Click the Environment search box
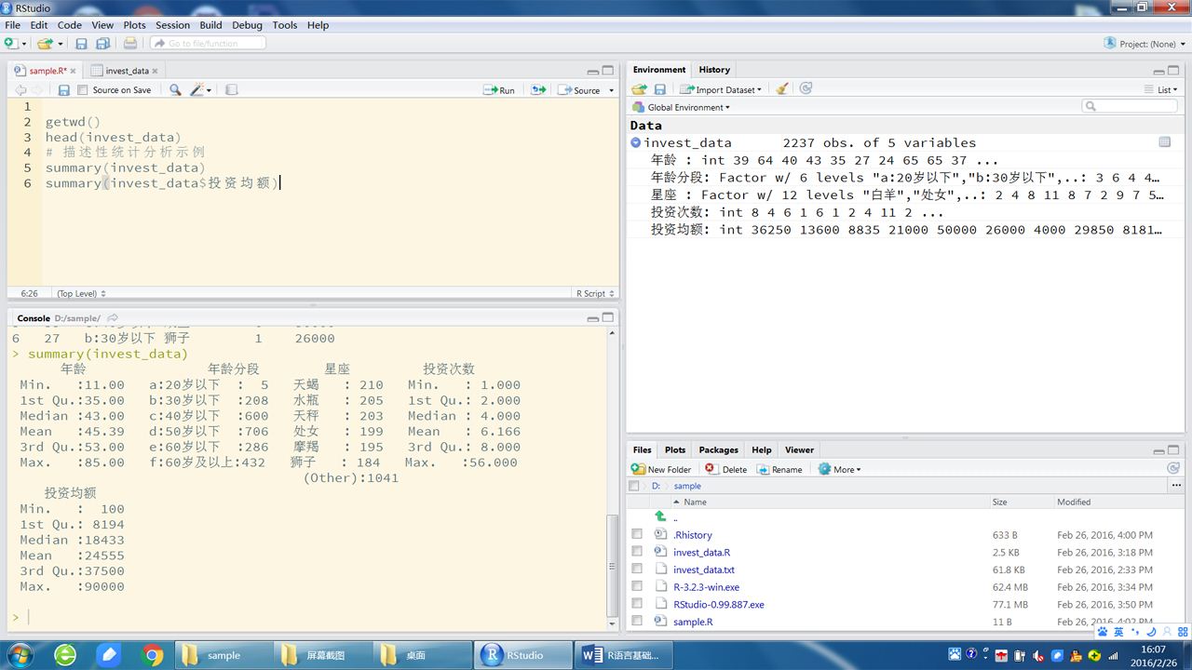The height and width of the screenshot is (670, 1192). coord(1130,107)
